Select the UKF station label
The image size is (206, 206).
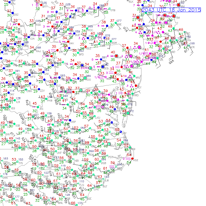pos(59,153)
